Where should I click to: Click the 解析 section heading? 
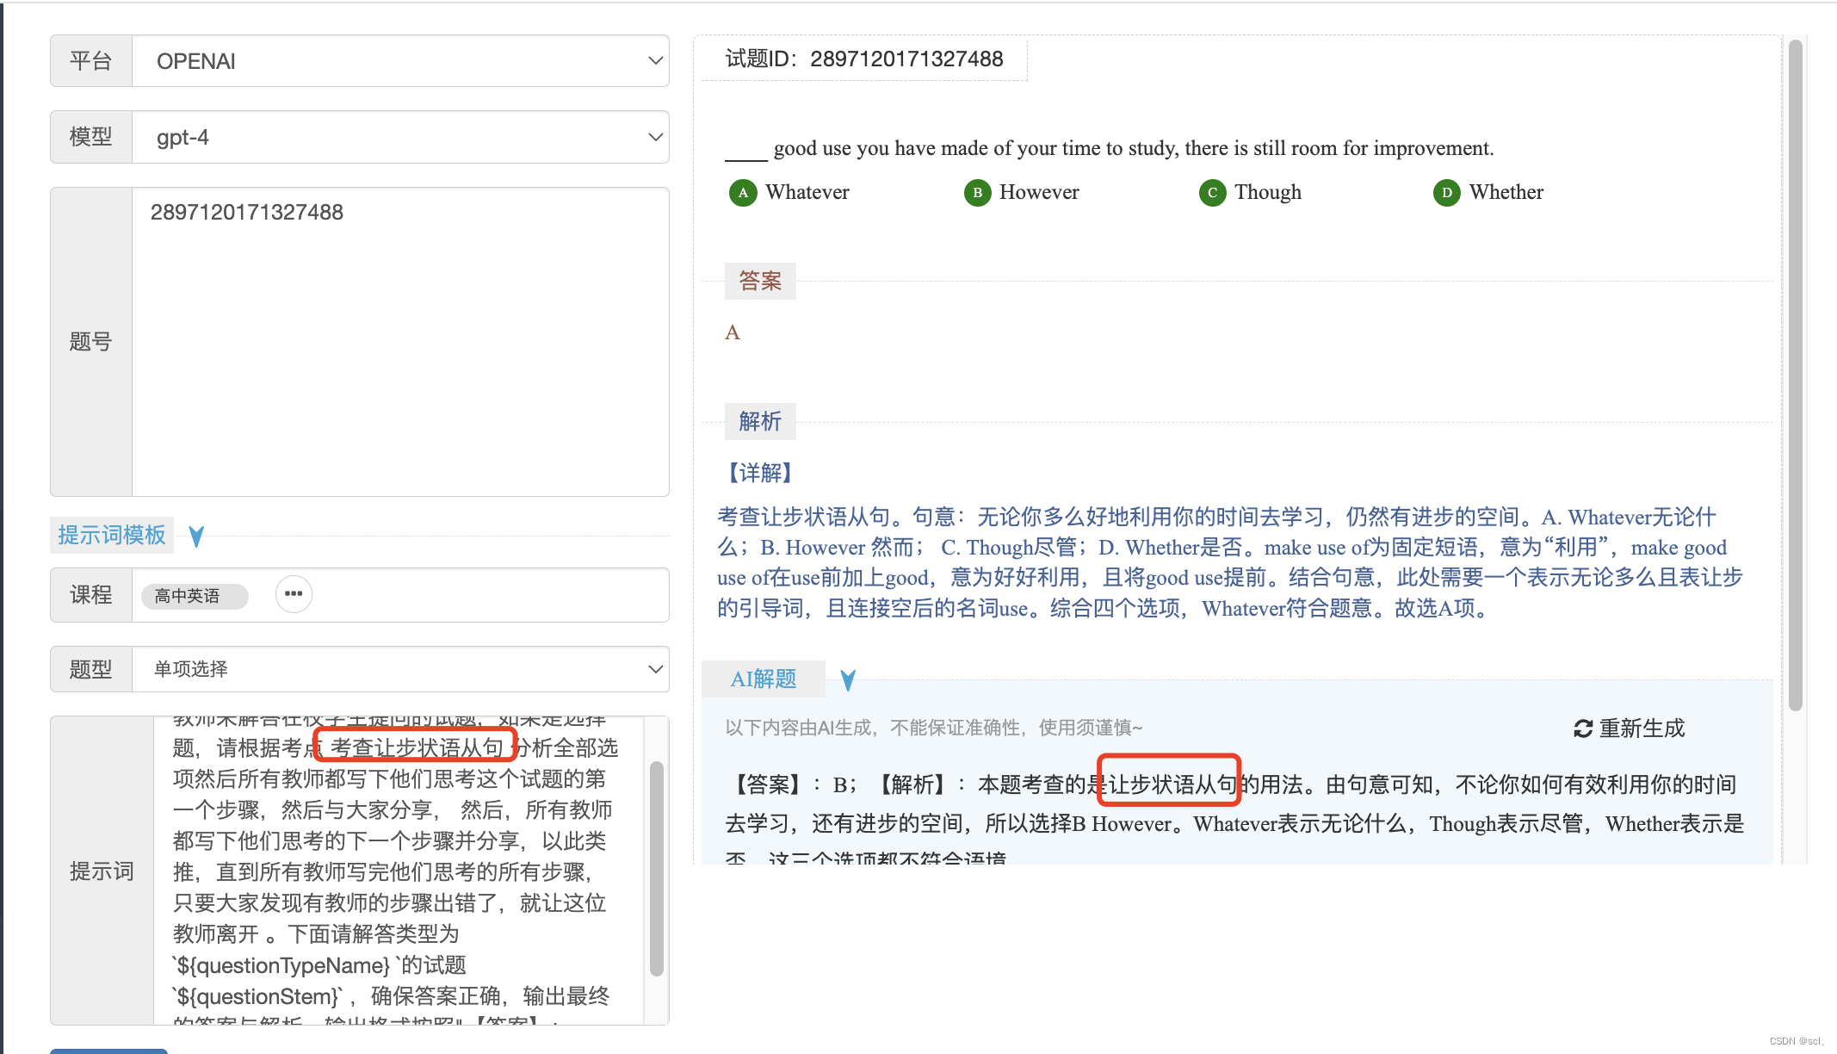click(760, 421)
